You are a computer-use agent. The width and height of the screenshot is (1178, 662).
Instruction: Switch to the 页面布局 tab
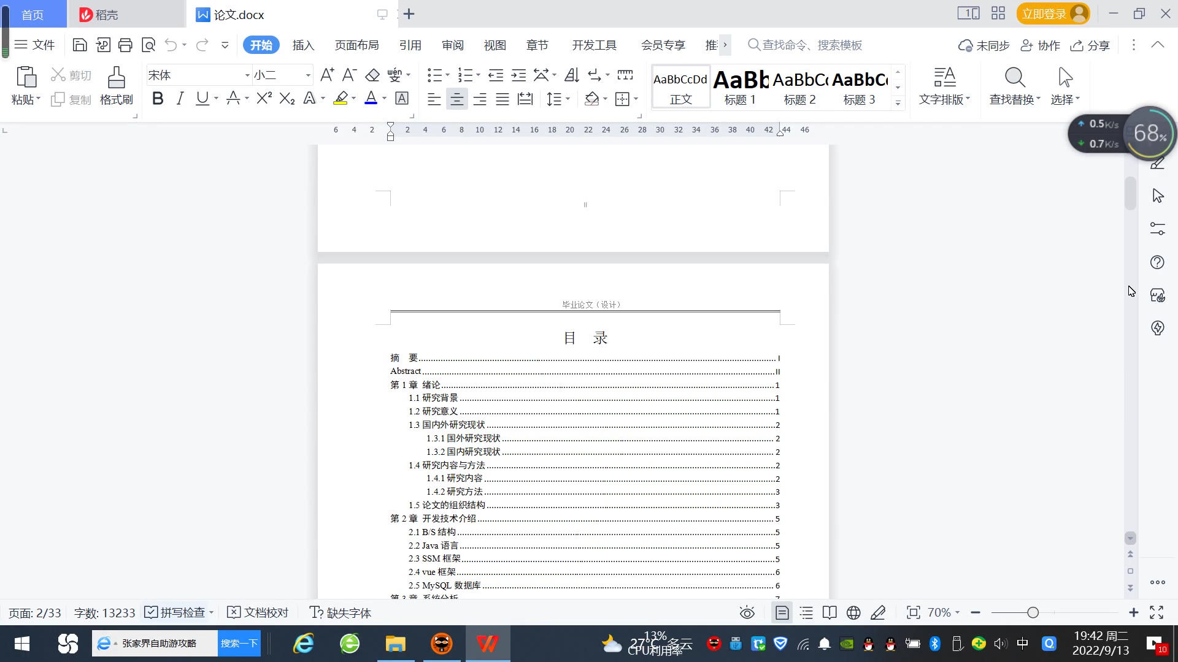pos(356,45)
